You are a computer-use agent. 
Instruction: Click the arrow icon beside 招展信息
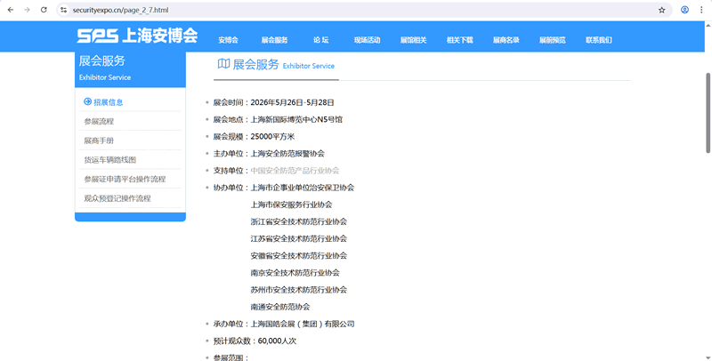click(x=87, y=102)
